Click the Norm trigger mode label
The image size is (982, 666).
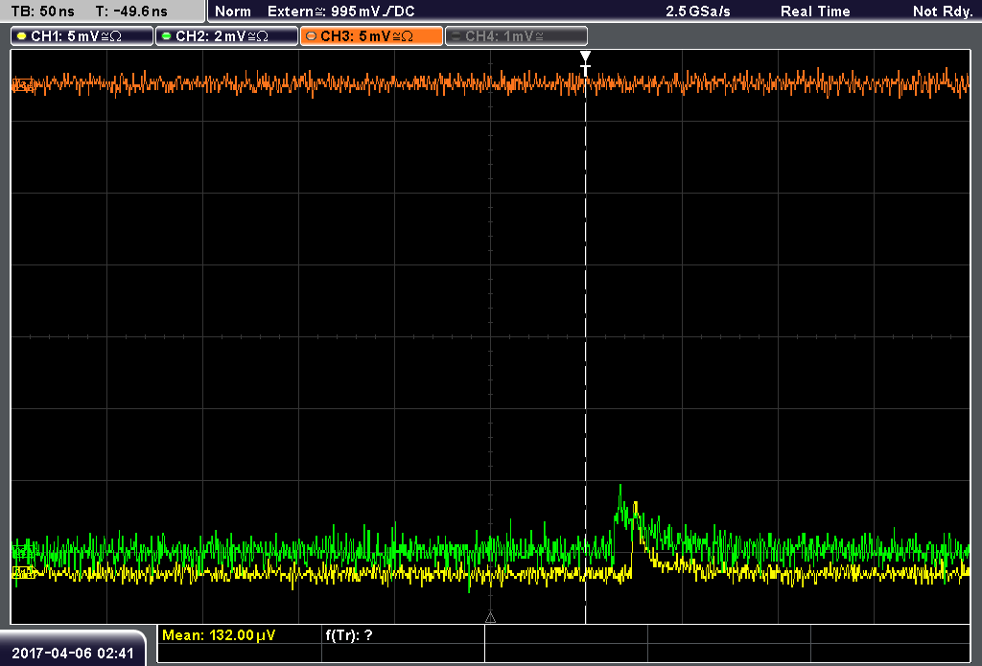pos(232,11)
